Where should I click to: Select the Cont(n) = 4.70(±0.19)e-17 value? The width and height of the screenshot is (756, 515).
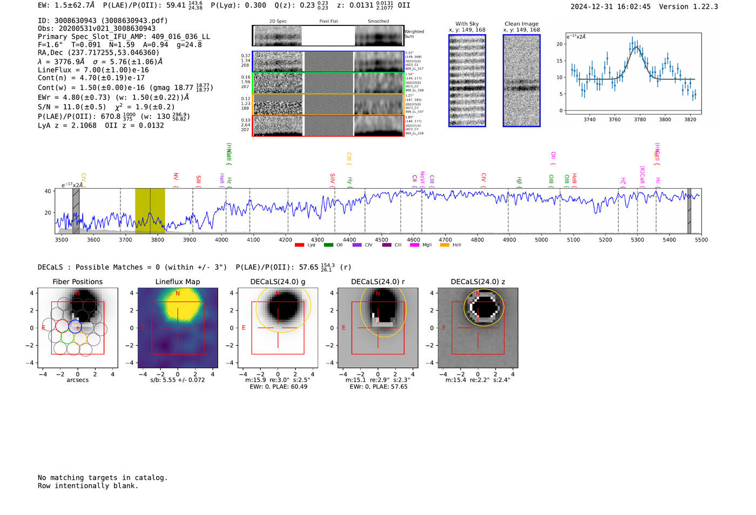[91, 78]
